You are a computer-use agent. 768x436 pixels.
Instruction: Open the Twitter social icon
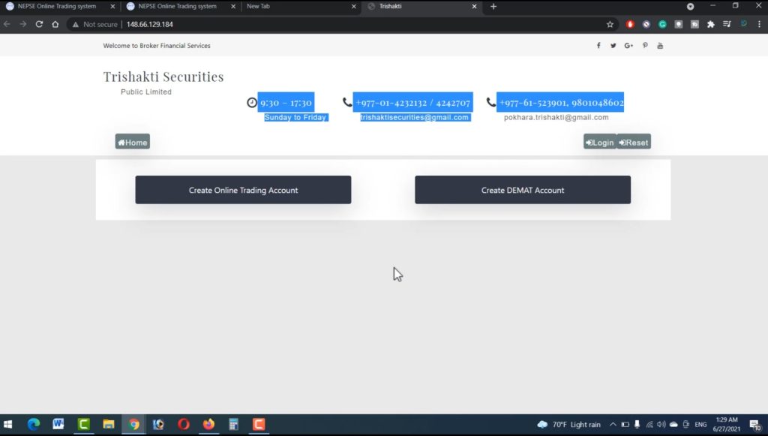click(x=613, y=46)
